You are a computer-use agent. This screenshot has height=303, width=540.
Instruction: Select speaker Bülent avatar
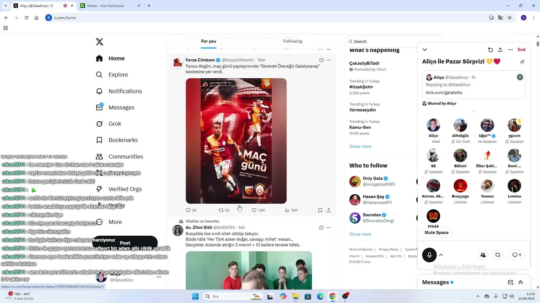tap(460, 156)
